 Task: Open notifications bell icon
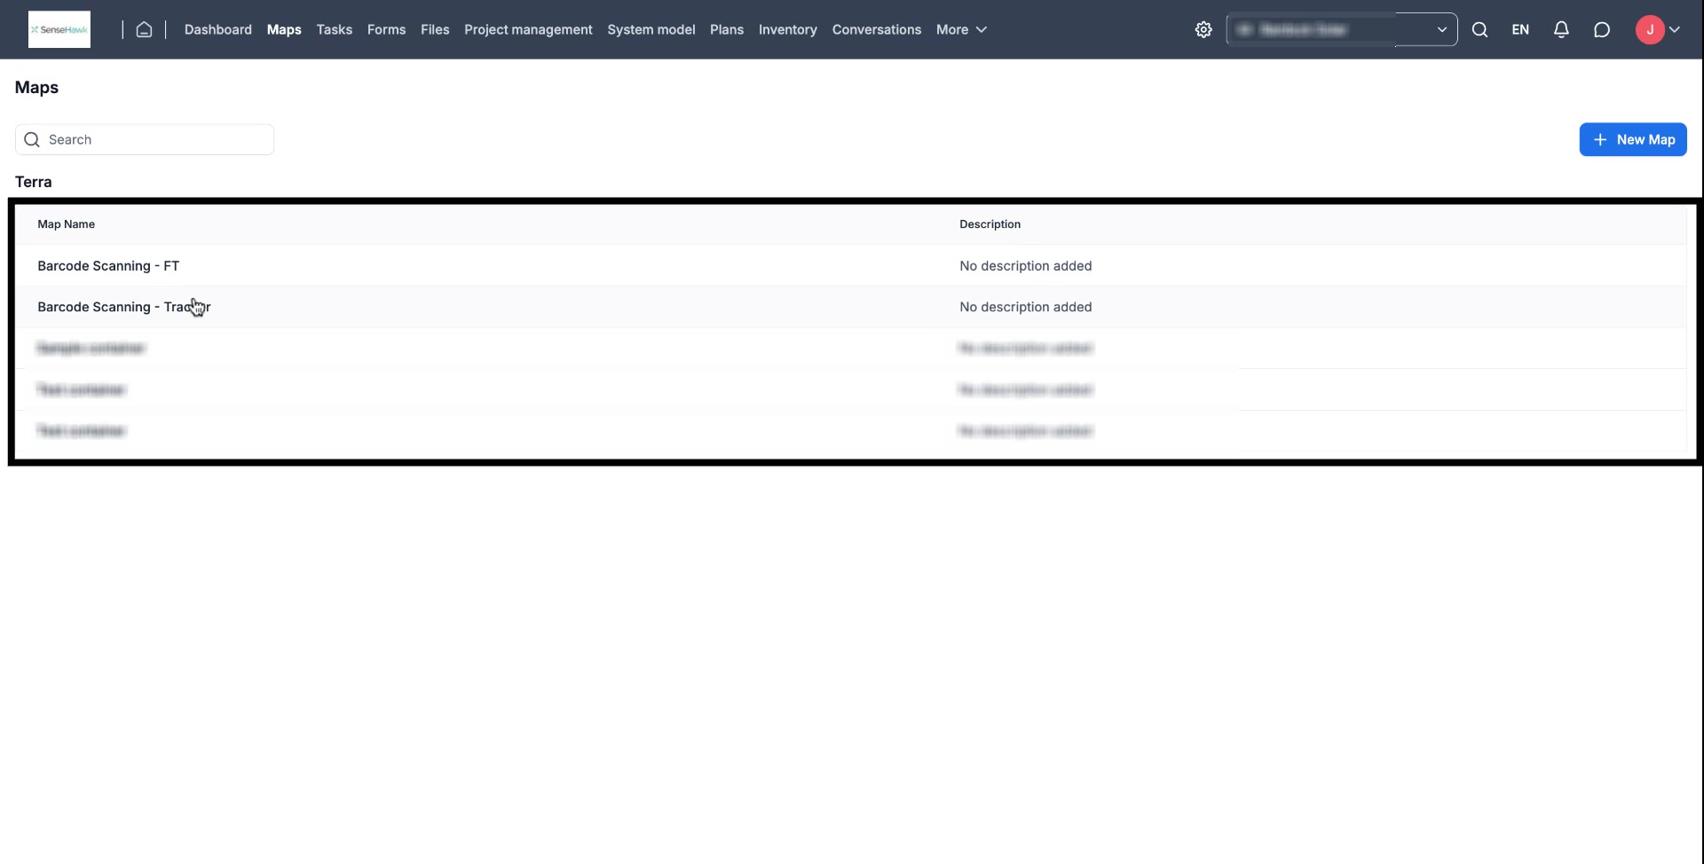(x=1561, y=29)
